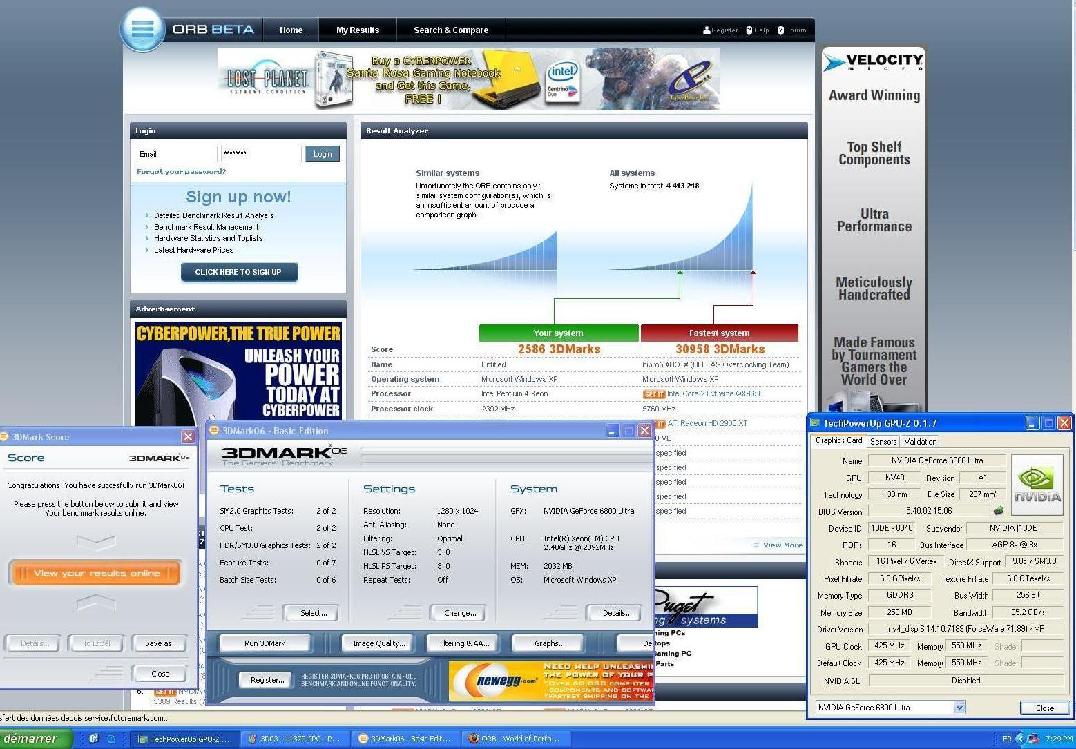Click the red Fastest system header
Screen dimensions: 1076x749
[x=720, y=333]
